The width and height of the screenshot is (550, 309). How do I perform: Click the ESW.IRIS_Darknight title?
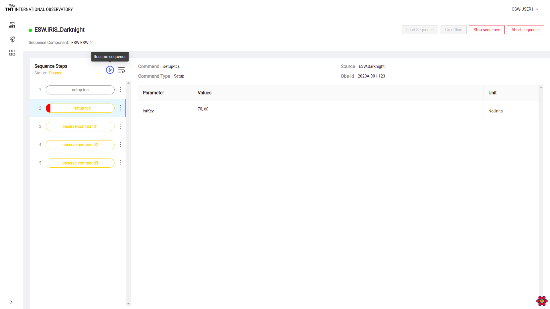pyautogui.click(x=59, y=30)
